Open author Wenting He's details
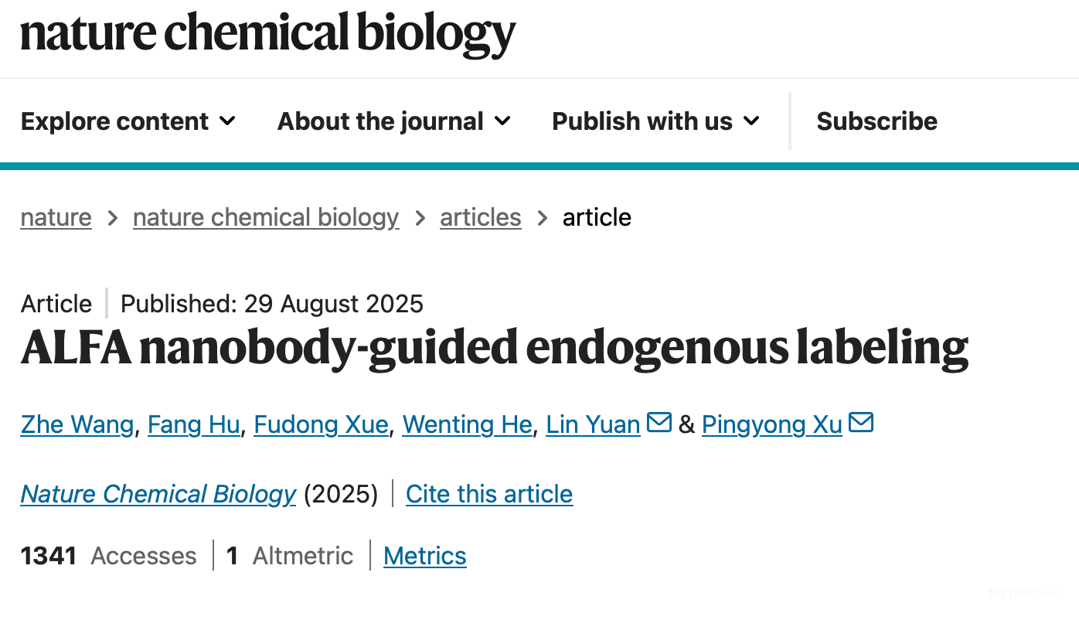Viewport: 1079px width, 620px height. click(468, 424)
